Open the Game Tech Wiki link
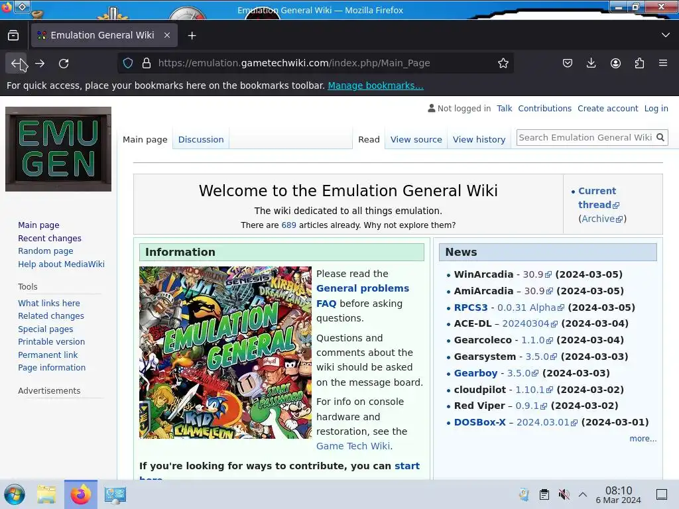The height and width of the screenshot is (509, 679). pyautogui.click(x=353, y=446)
